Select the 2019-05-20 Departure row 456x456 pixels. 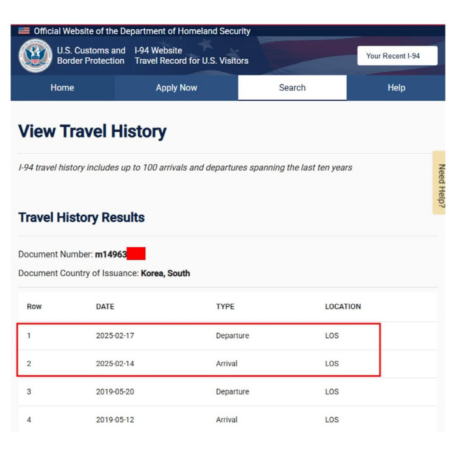(x=228, y=392)
